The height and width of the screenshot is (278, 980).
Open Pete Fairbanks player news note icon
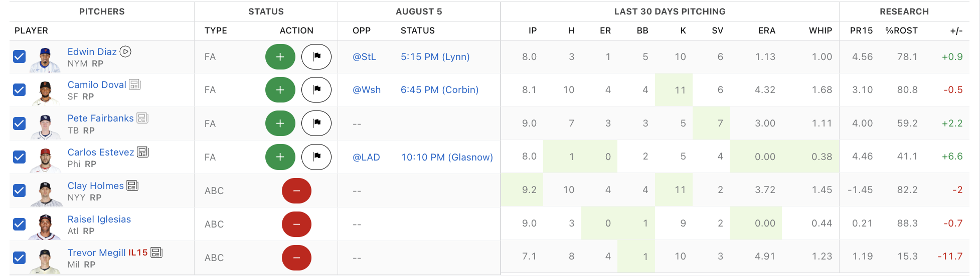(142, 118)
